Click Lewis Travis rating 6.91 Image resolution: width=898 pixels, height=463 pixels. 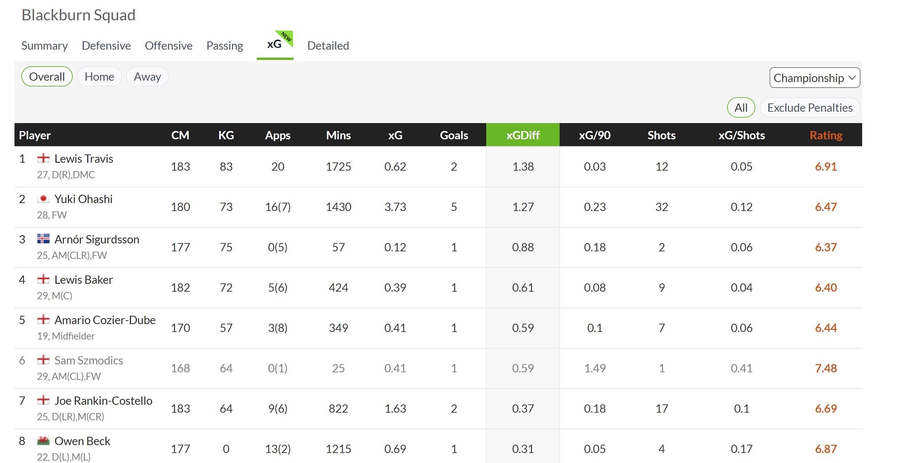[x=826, y=166]
